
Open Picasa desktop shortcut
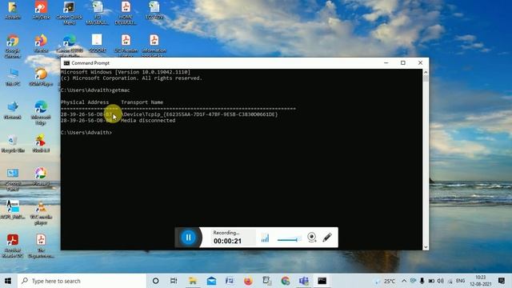(41, 177)
